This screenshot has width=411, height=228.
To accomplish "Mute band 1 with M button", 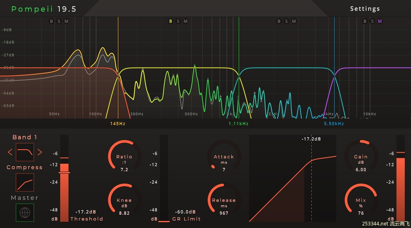I will [66, 21].
